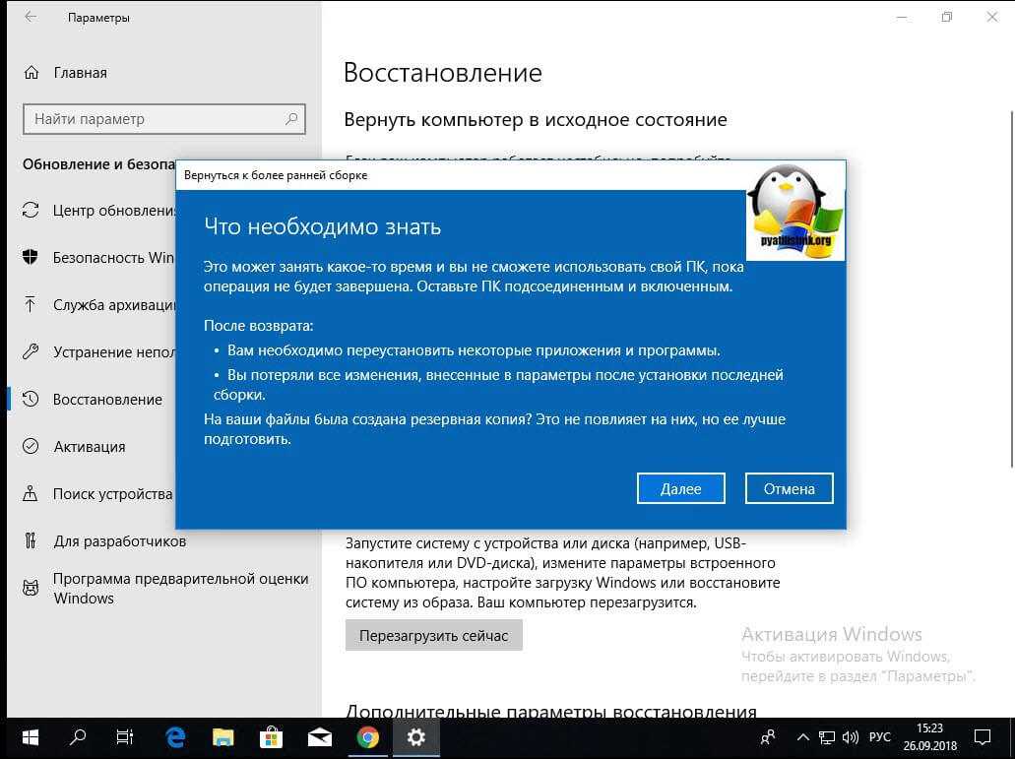Go back using the Параметры back arrow
Viewport: 1015px width, 759px height.
[x=31, y=18]
